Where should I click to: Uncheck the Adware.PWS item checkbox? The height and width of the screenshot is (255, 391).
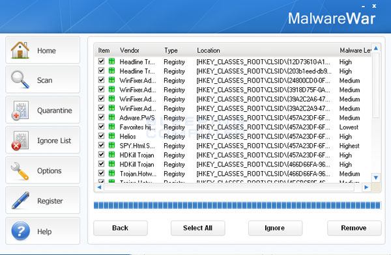pyautogui.click(x=101, y=117)
